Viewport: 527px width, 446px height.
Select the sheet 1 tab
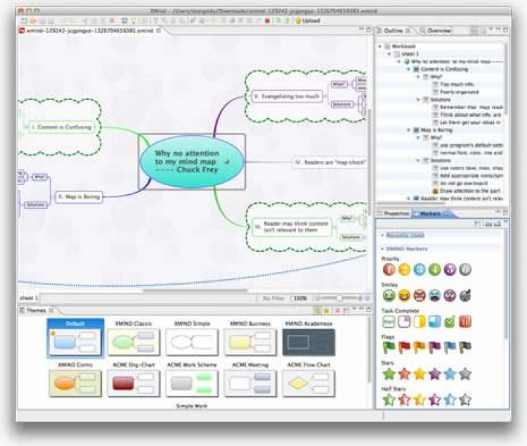pyautogui.click(x=29, y=298)
